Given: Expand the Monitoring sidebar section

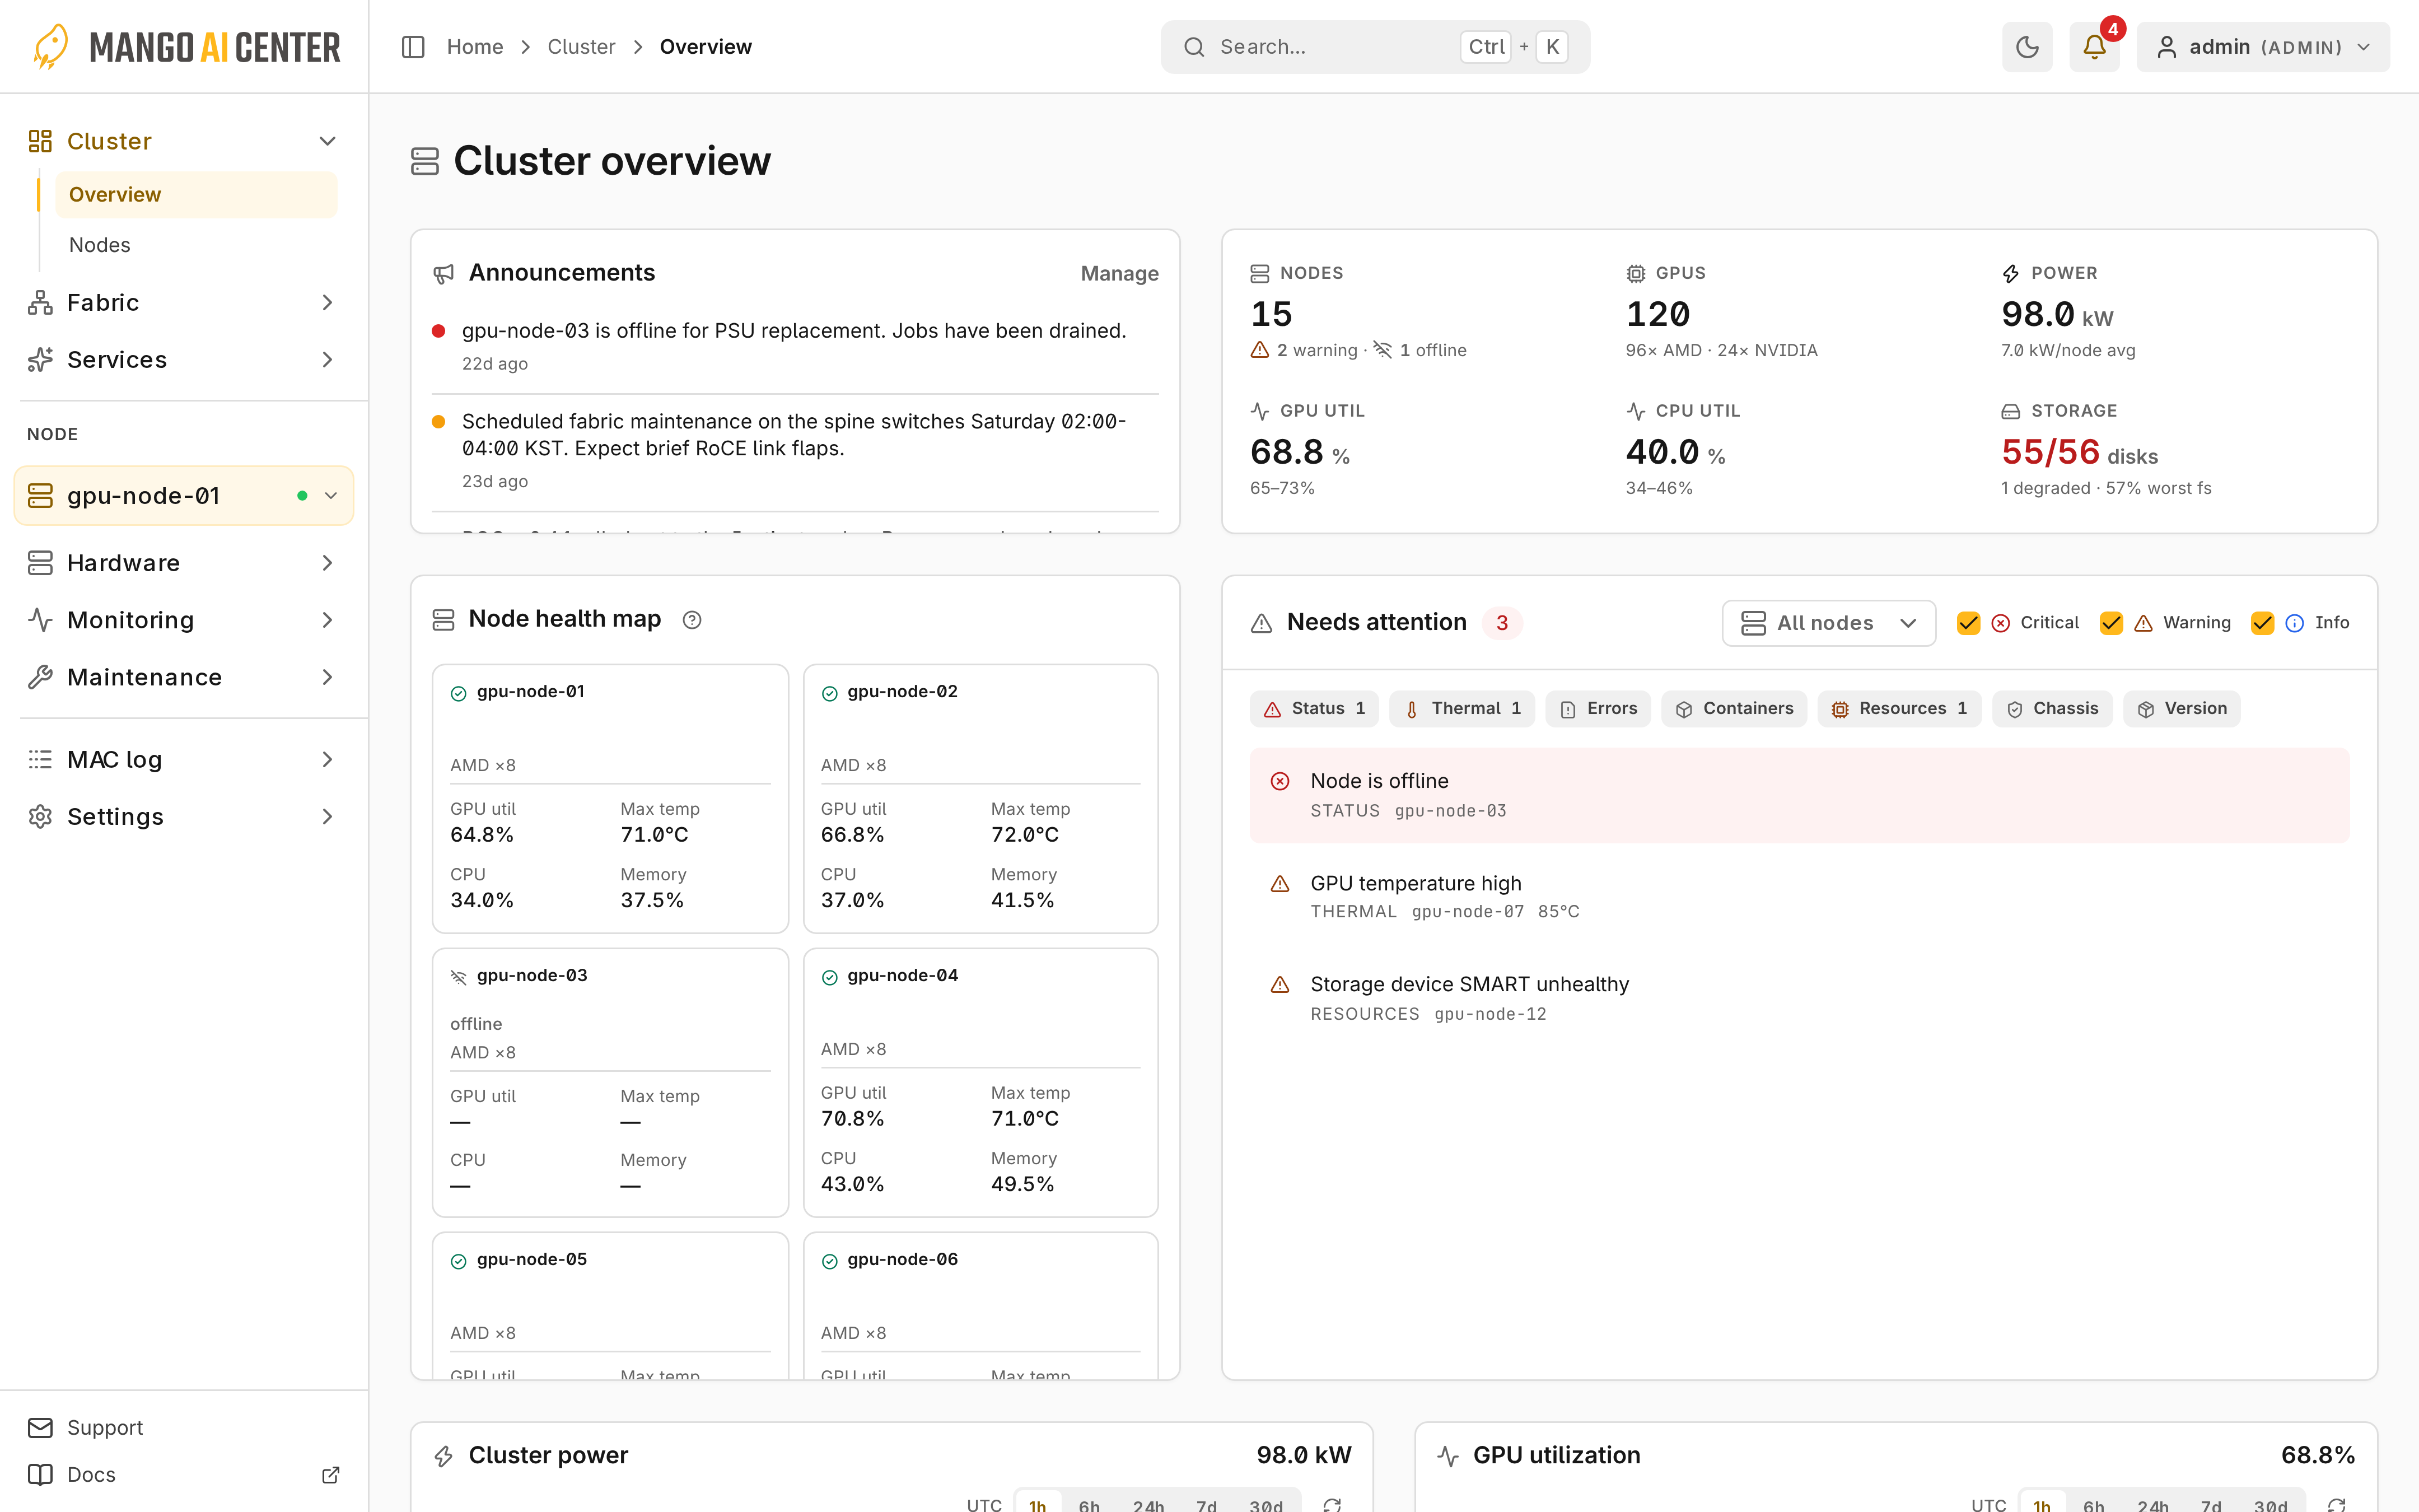Looking at the screenshot, I should click(184, 620).
